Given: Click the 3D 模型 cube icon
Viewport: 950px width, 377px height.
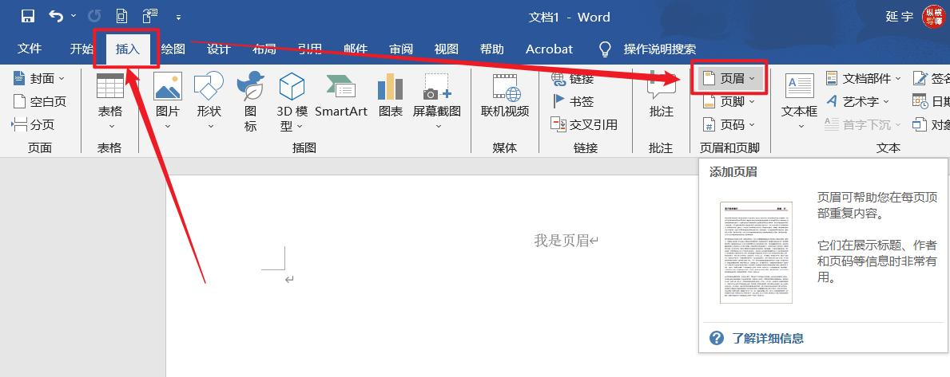Looking at the screenshot, I should tap(292, 86).
